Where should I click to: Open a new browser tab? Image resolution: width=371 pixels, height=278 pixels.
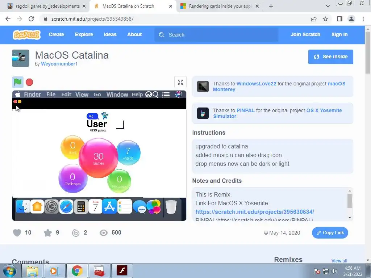(271, 6)
